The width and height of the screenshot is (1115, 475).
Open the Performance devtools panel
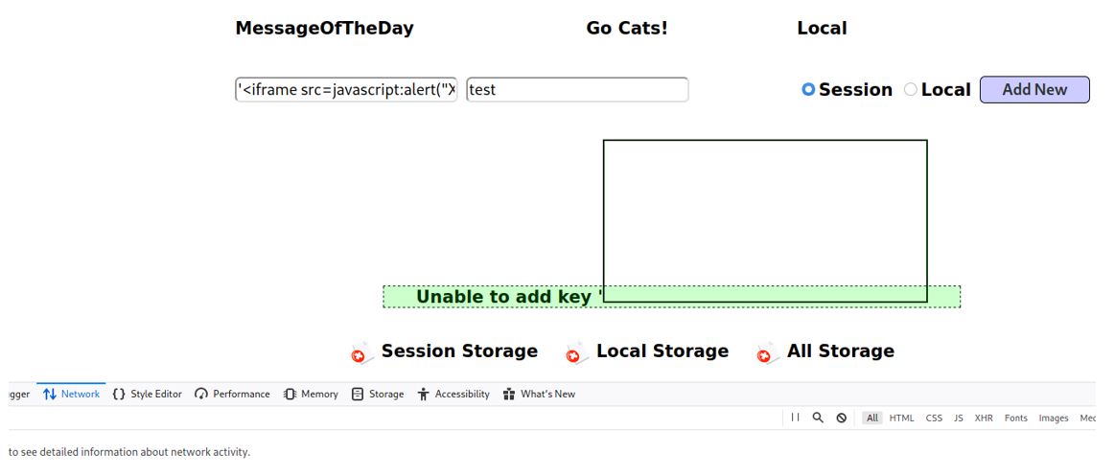(232, 394)
